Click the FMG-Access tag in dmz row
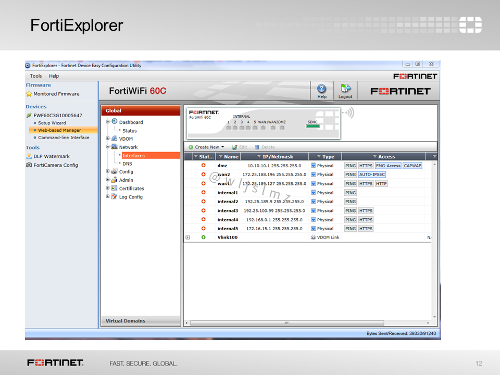 point(388,166)
